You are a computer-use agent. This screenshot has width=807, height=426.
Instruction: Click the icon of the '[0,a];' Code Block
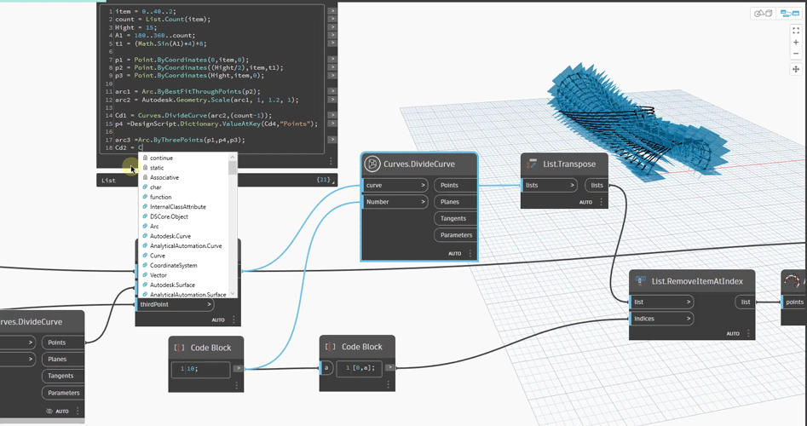point(331,347)
